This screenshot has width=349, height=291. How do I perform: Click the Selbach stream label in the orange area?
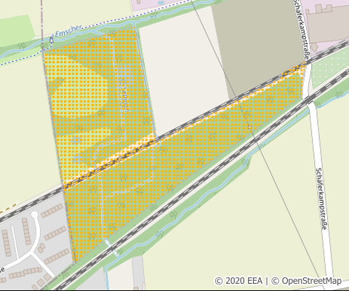(125, 99)
